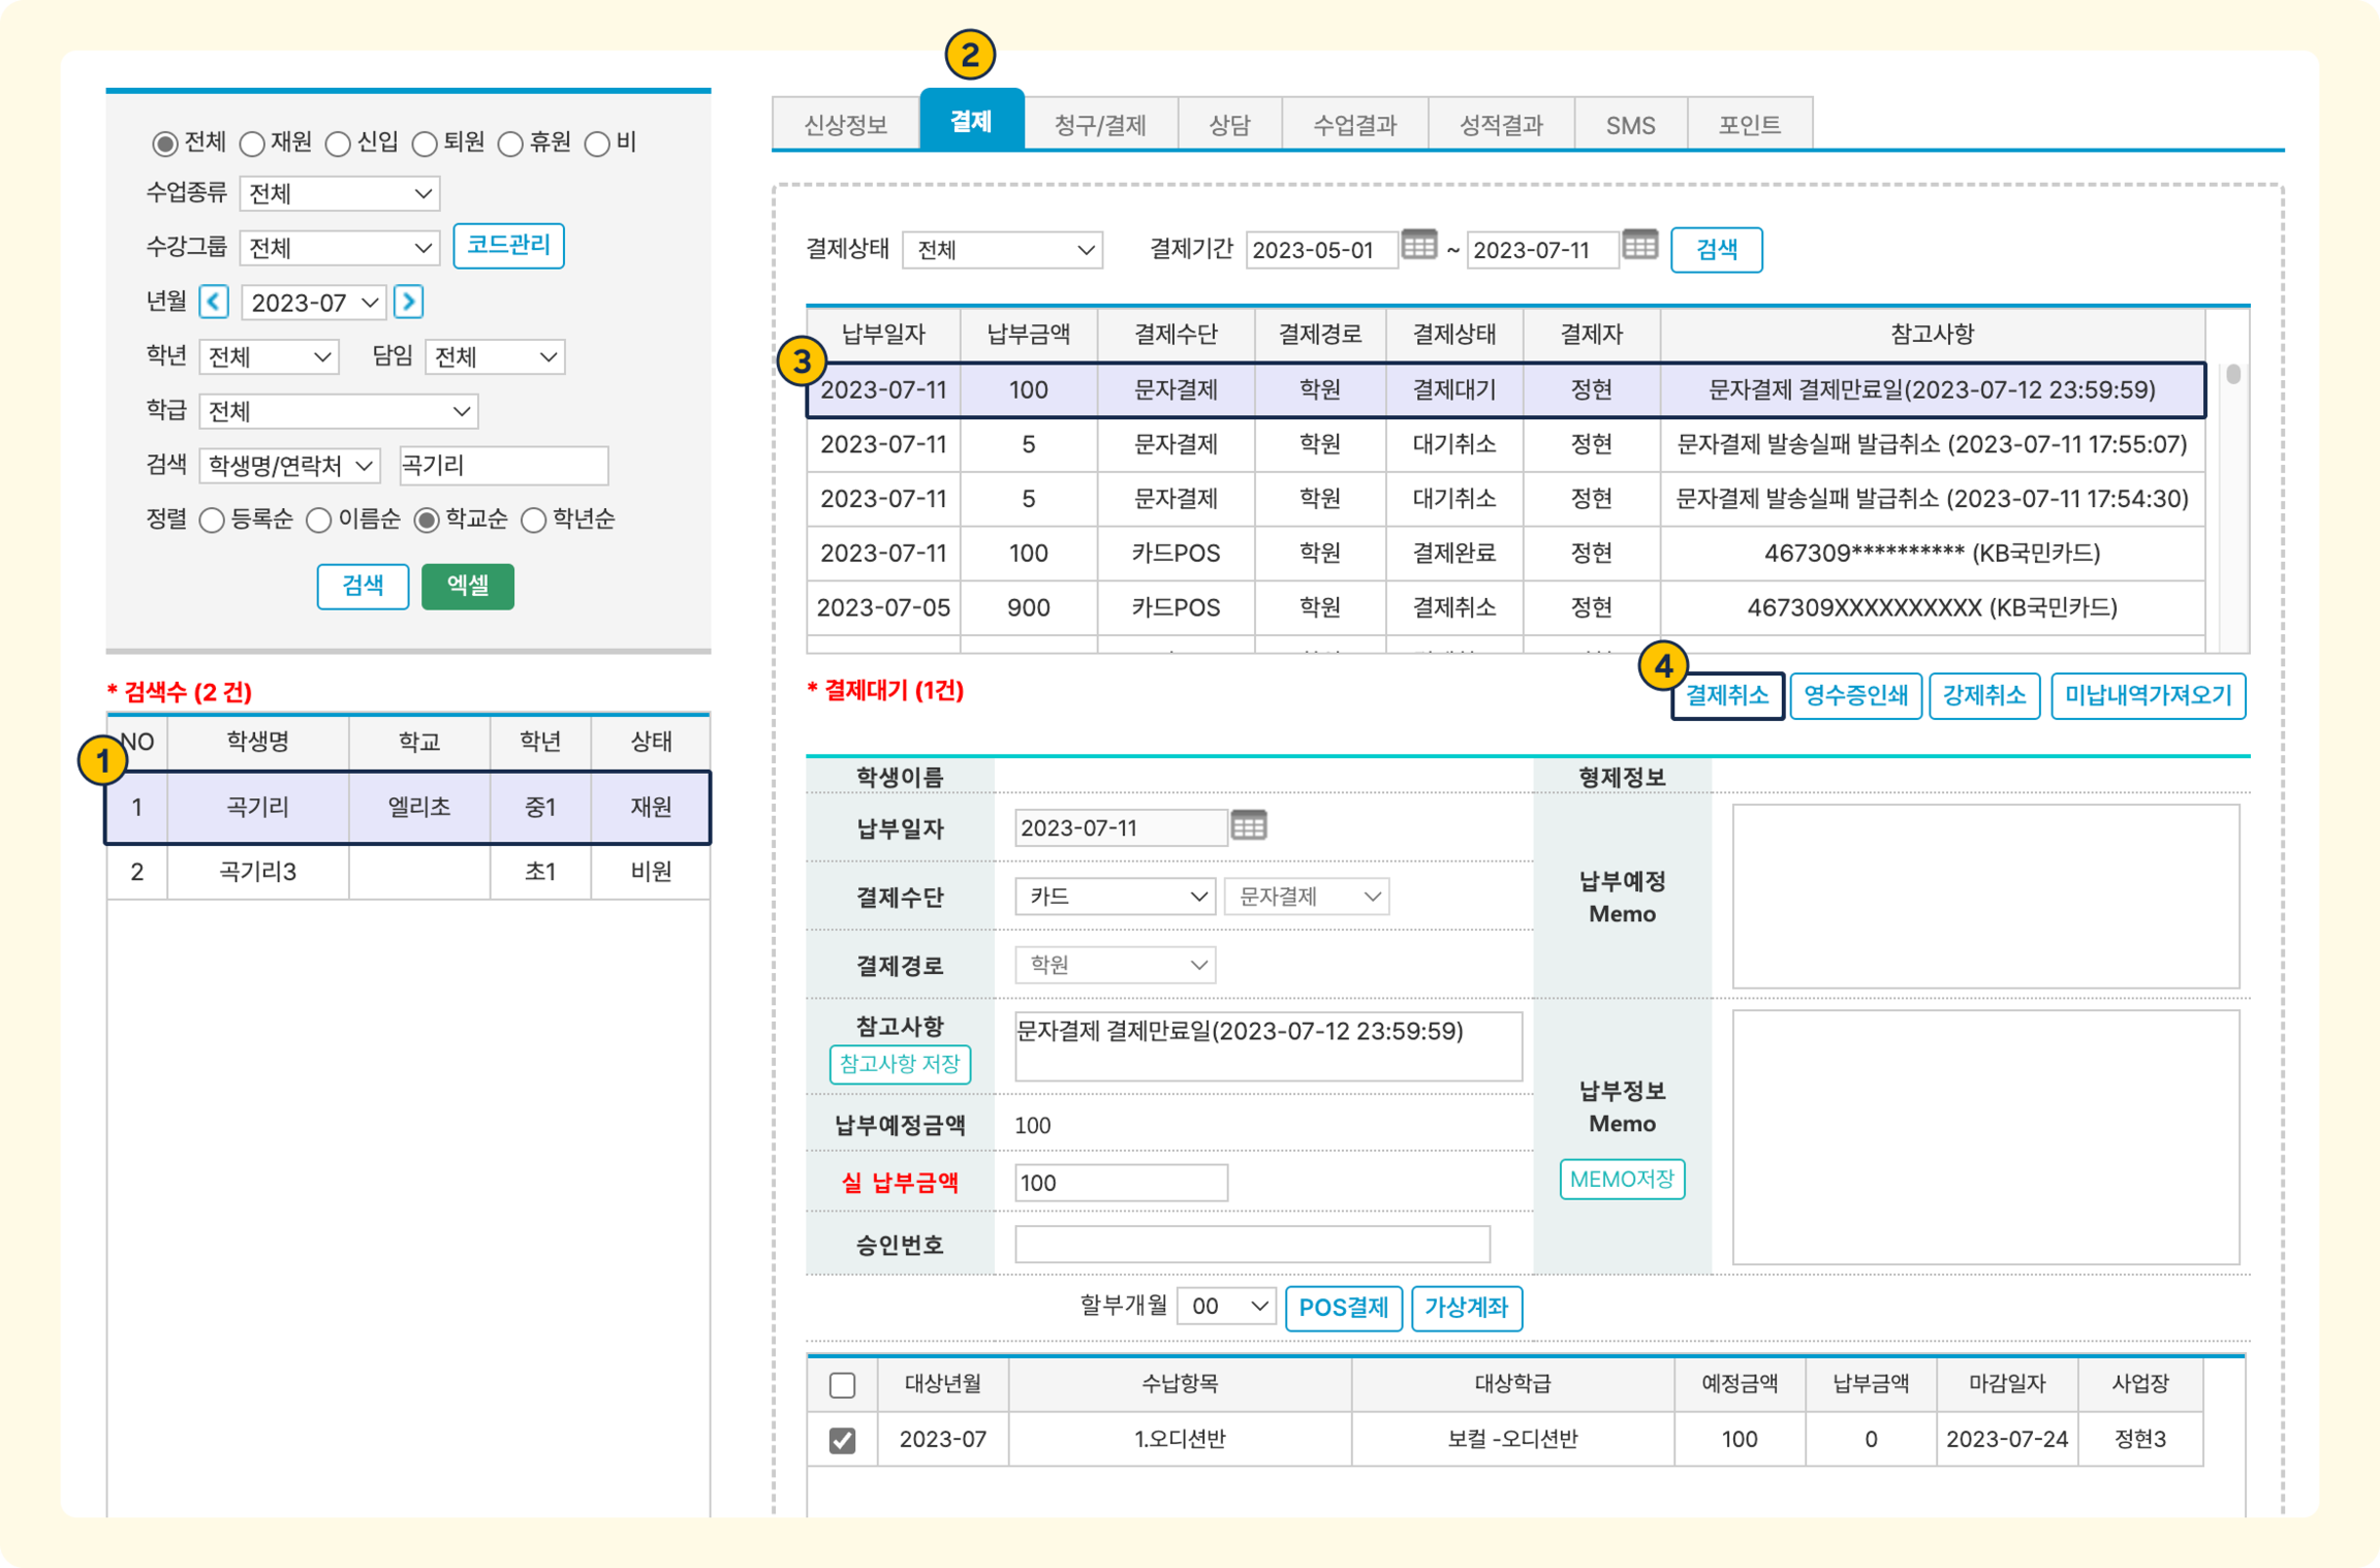Open the SMS tab
The width and height of the screenshot is (2380, 1568).
point(1630,125)
